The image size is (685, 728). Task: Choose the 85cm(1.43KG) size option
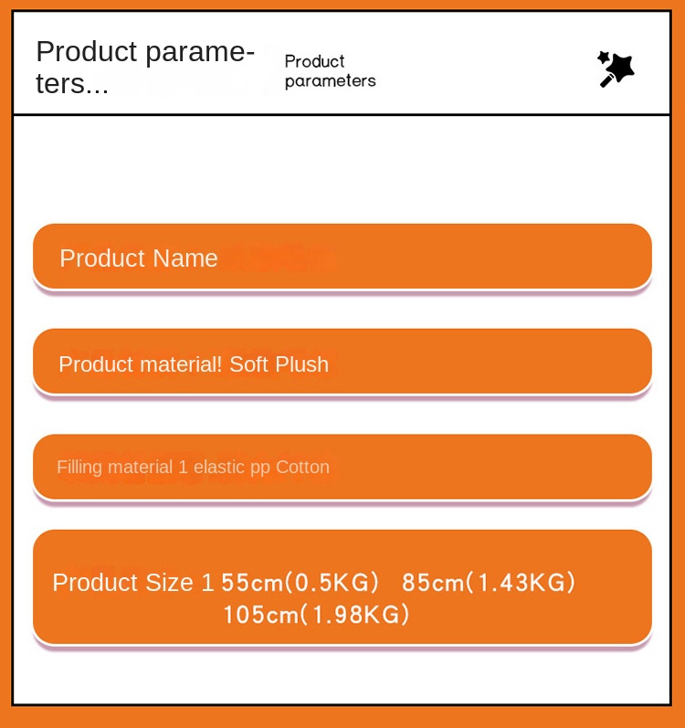coord(489,583)
